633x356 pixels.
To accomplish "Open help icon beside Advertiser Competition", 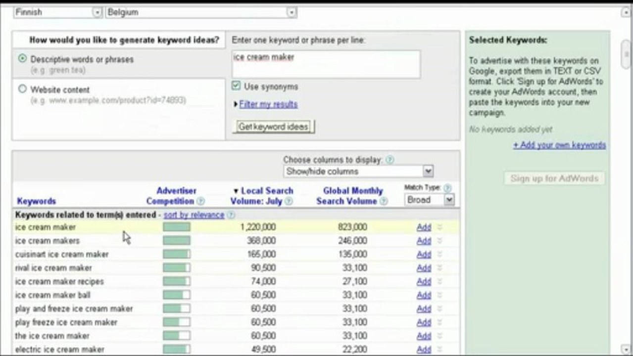I will tap(200, 201).
